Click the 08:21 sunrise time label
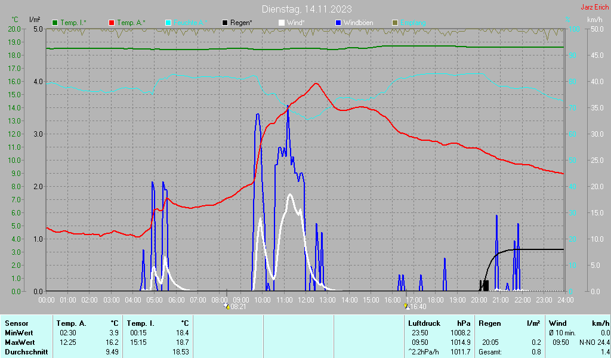 point(238,307)
